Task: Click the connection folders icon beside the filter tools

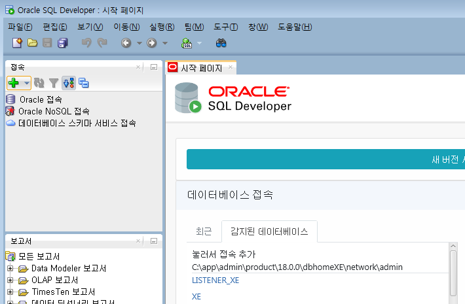Action: pos(84,83)
